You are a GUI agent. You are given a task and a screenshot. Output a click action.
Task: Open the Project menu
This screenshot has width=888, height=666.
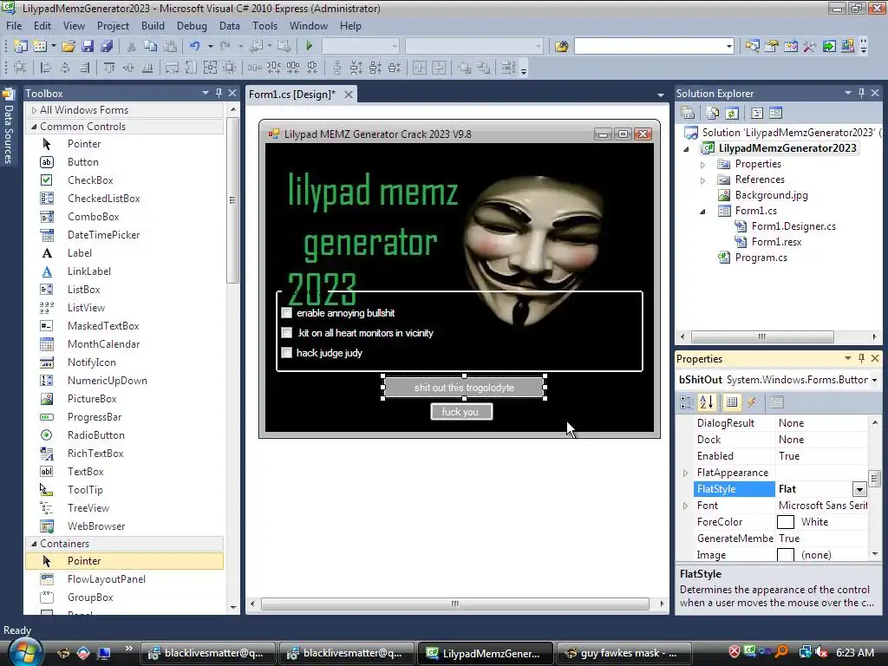(x=114, y=26)
